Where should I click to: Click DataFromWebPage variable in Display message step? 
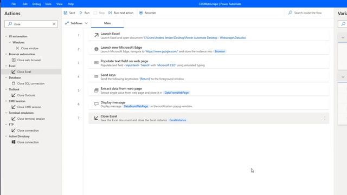tap(136, 106)
